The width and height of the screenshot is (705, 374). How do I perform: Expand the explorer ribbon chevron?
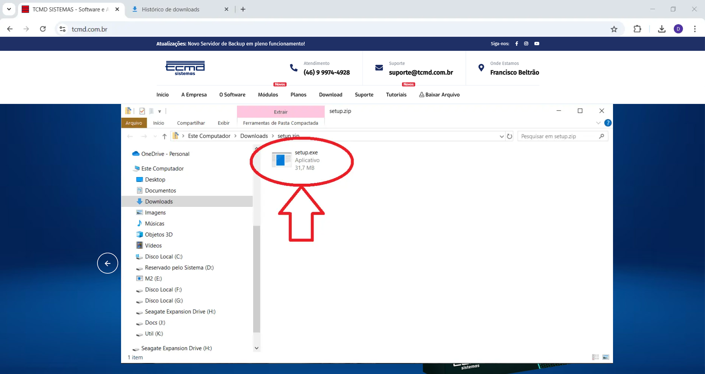coord(598,123)
